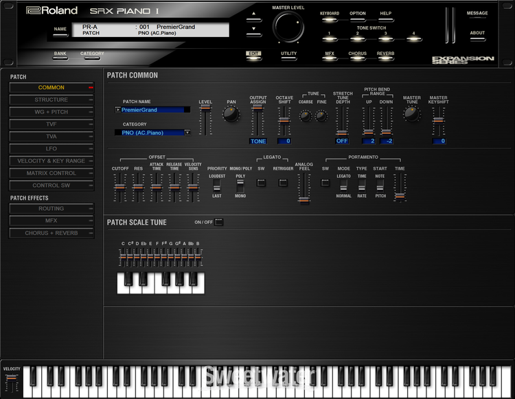This screenshot has width=515, height=399.
Task: Toggle the Chorus switch
Action: tap(357, 59)
